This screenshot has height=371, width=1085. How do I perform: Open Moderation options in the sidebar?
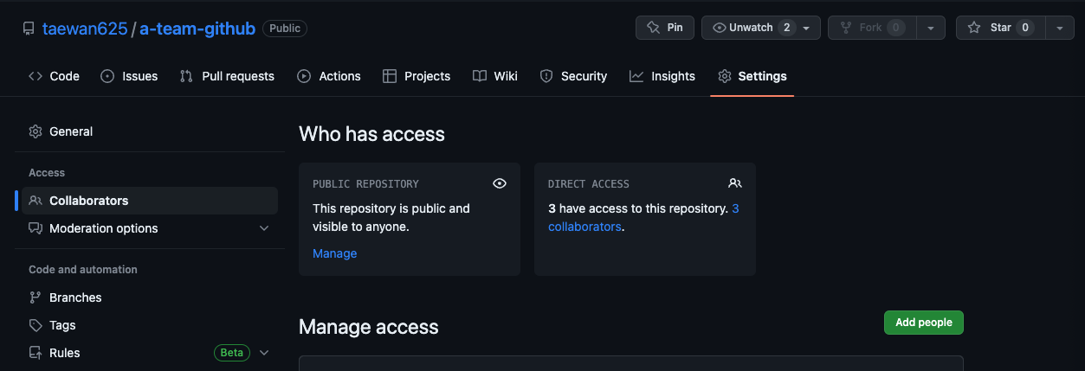(150, 228)
